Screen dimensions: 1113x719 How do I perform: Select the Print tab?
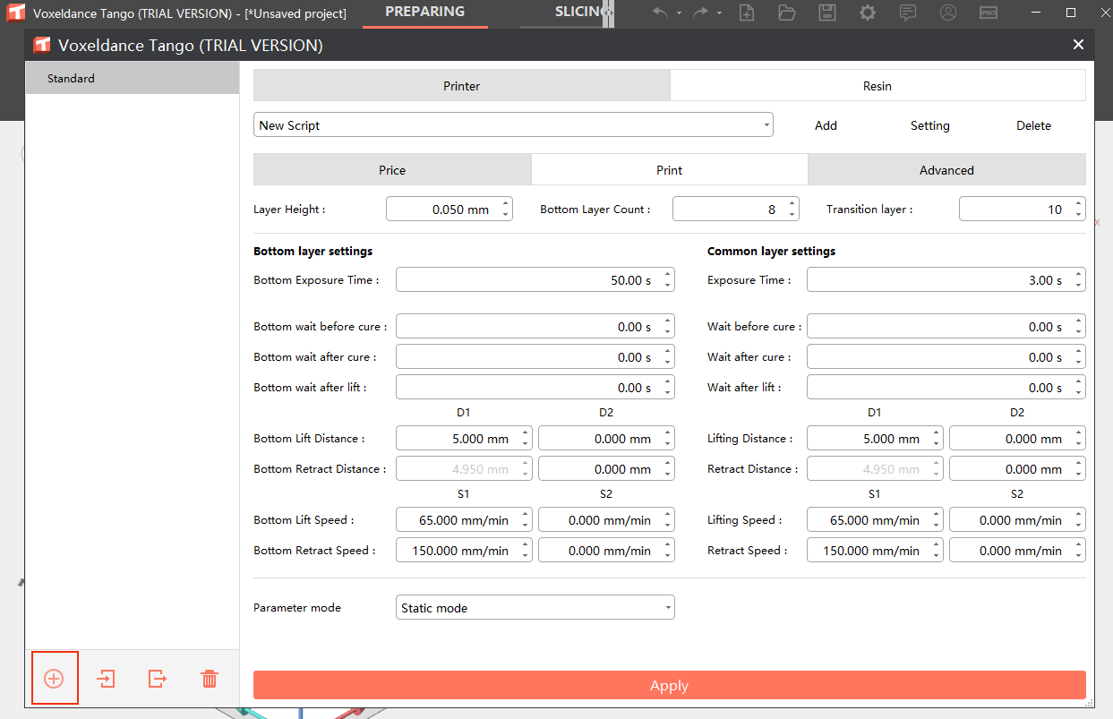point(670,170)
